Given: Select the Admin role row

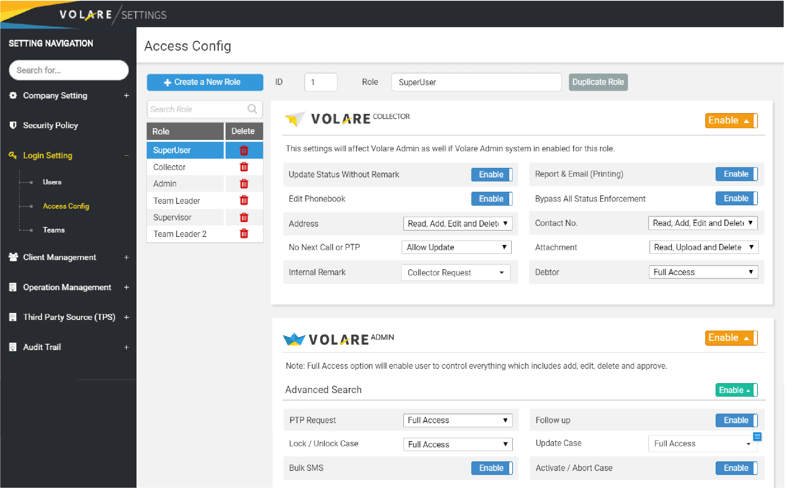Looking at the screenshot, I should [x=186, y=184].
